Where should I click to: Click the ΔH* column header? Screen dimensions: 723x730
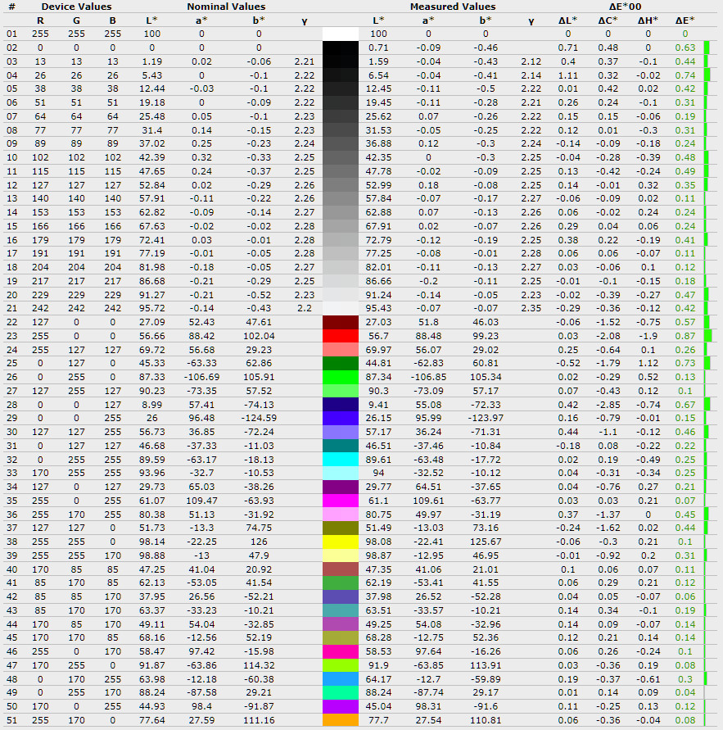pyautogui.click(x=647, y=20)
